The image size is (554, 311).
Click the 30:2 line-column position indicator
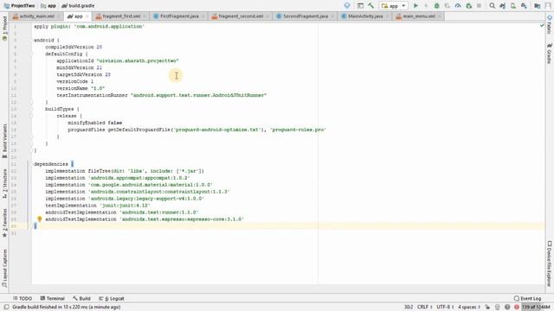point(409,308)
